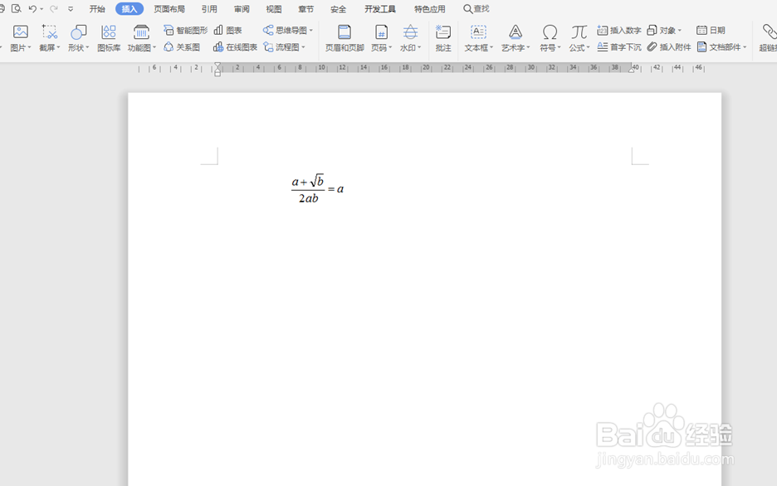Switch to the 开始 tab

pyautogui.click(x=97, y=9)
